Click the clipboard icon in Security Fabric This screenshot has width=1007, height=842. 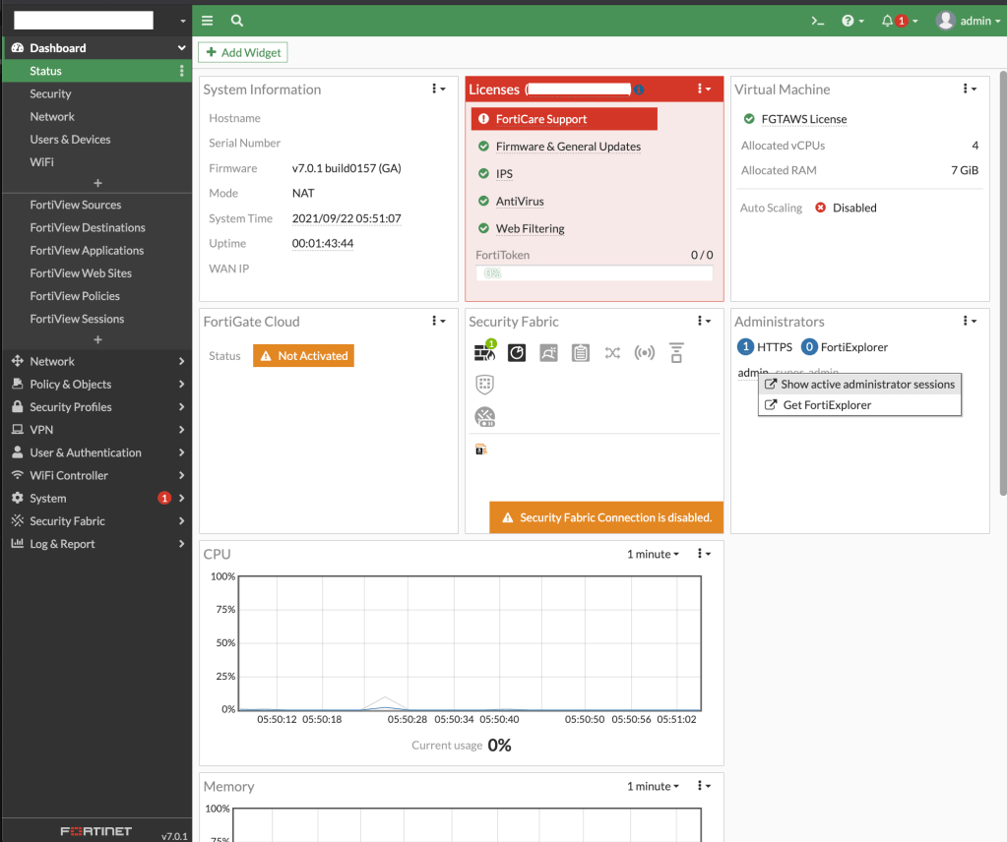point(581,352)
